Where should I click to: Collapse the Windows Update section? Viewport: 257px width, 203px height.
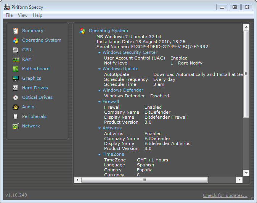(x=99, y=69)
